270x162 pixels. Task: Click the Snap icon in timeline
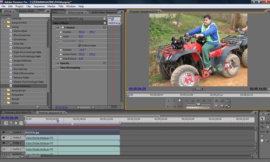point(7,123)
